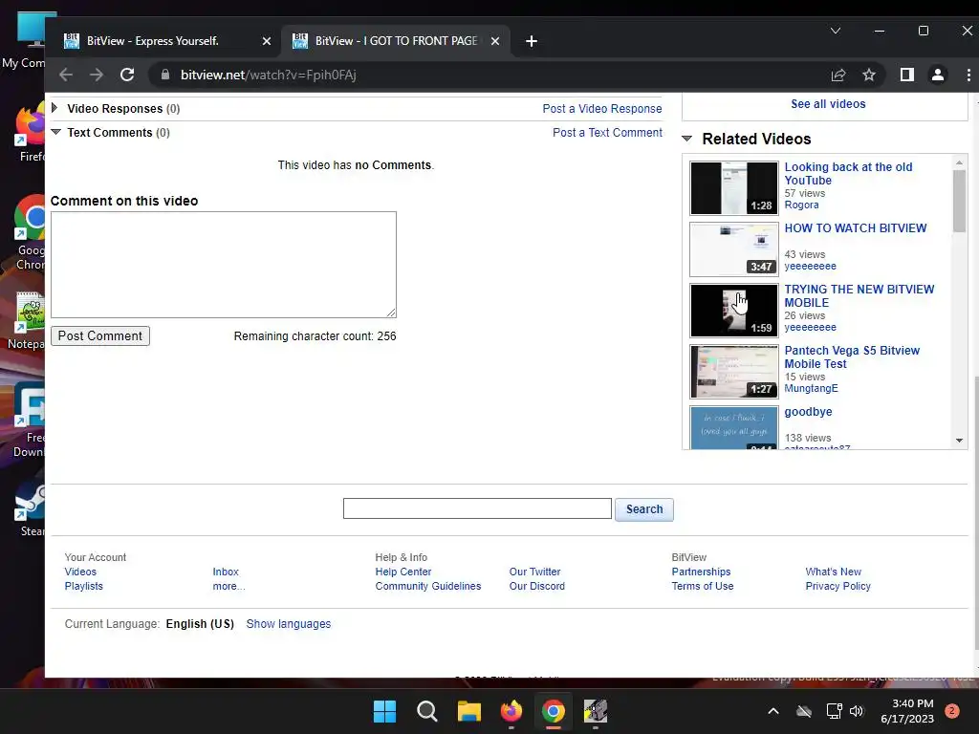
Task: Show hidden system tray icons
Action: click(772, 711)
